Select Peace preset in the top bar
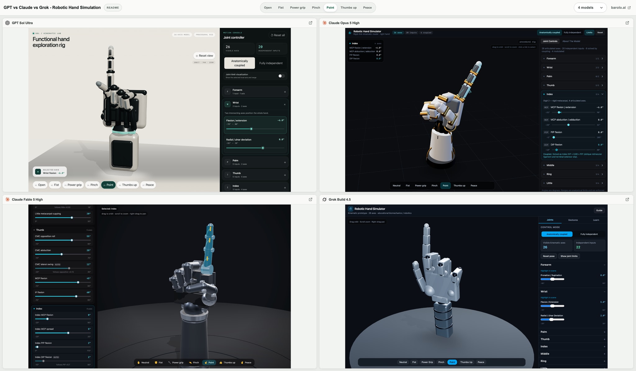 pos(367,7)
